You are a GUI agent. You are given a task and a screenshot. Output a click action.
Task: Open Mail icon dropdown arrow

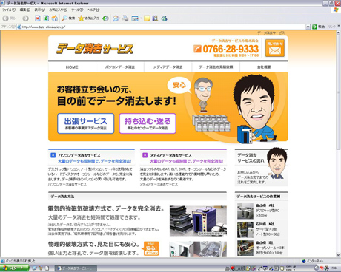(x=120, y=18)
